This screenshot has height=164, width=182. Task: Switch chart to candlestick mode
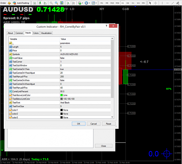pyautogui.click(x=40, y=3)
